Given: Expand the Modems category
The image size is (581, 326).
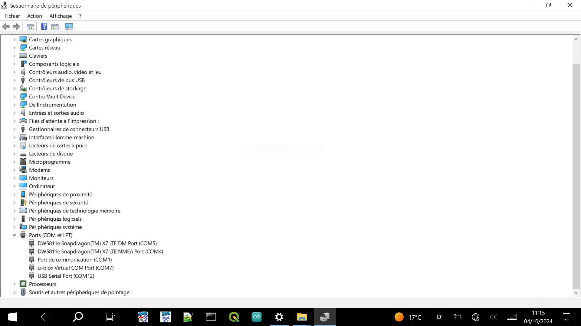Looking at the screenshot, I should click(x=14, y=170).
